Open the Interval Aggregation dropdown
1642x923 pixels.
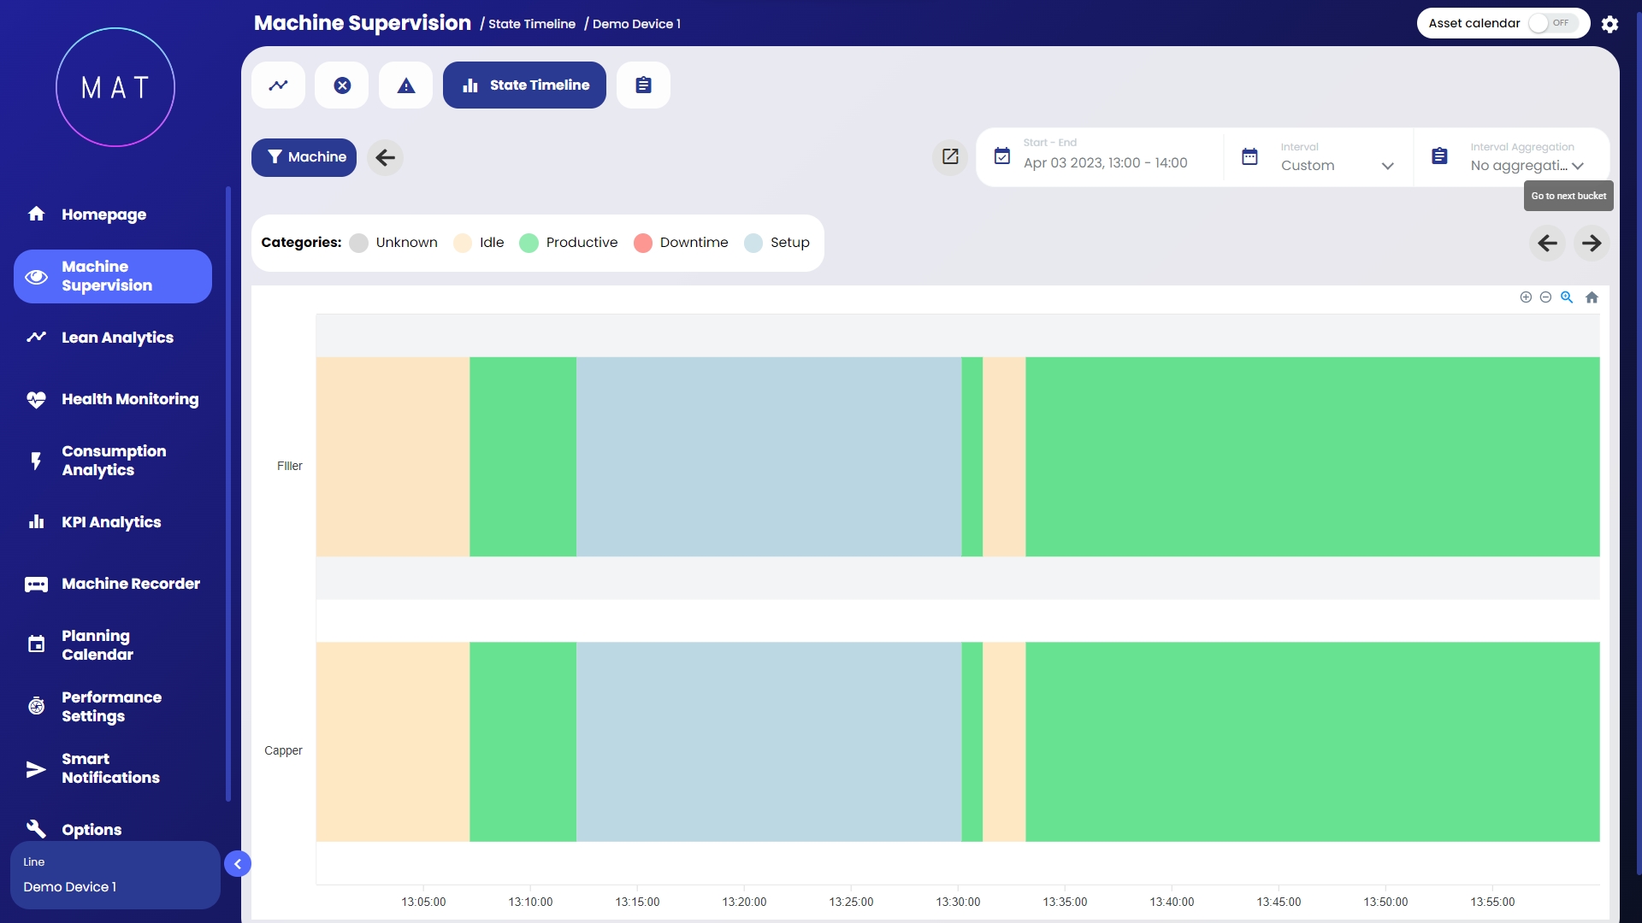pyautogui.click(x=1527, y=166)
